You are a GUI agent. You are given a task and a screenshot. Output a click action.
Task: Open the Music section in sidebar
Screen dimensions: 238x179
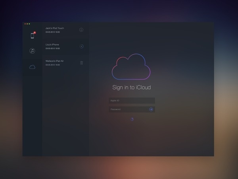tap(32, 51)
